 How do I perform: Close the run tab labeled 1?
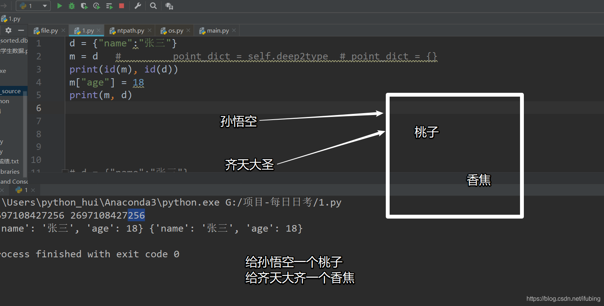[x=33, y=190]
